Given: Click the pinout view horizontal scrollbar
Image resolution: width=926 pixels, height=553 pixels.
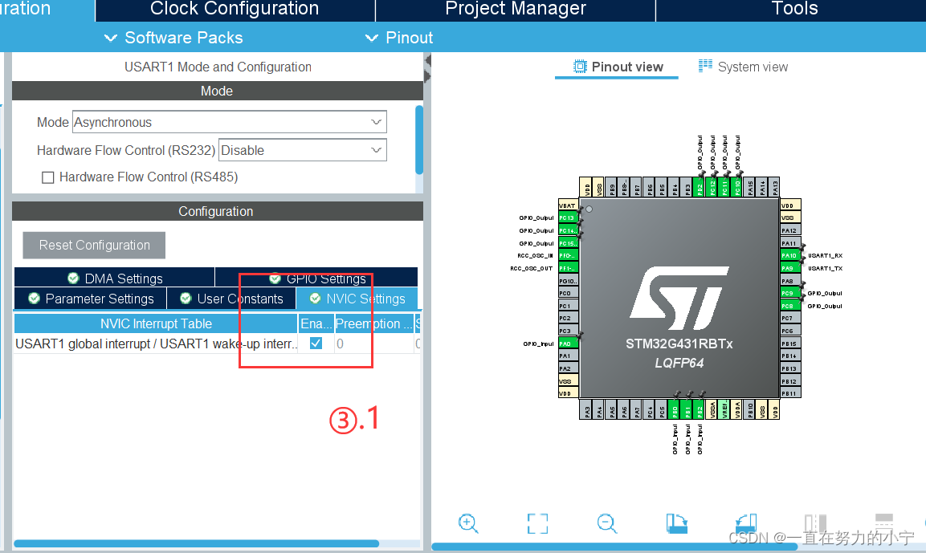Looking at the screenshot, I should 614,547.
